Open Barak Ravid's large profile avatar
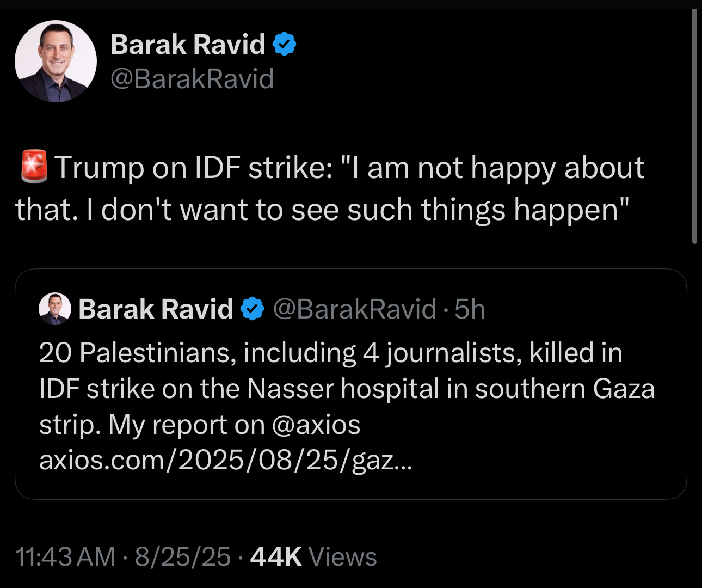702x588 pixels. point(56,61)
